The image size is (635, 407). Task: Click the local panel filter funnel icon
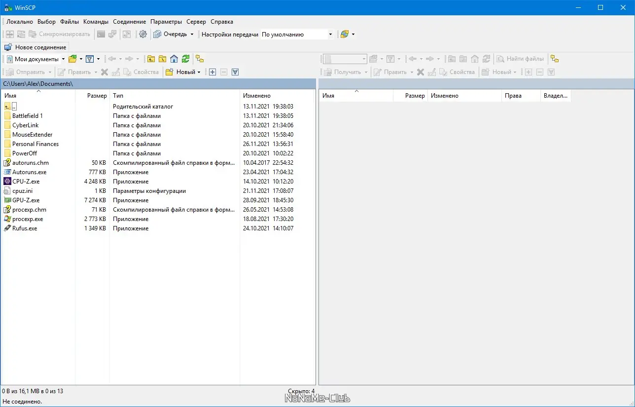click(90, 59)
